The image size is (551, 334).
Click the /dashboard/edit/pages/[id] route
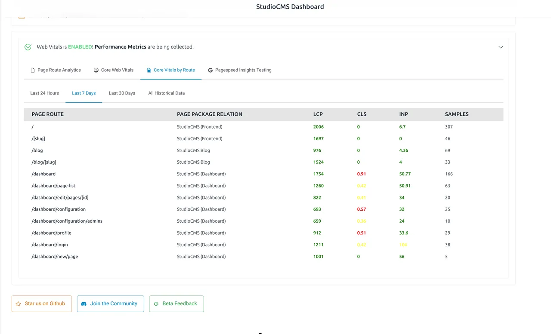click(x=60, y=198)
